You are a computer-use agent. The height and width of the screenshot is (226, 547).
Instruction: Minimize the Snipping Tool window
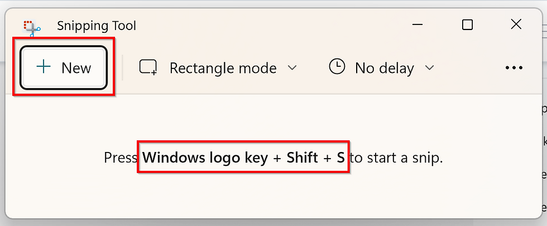418,24
